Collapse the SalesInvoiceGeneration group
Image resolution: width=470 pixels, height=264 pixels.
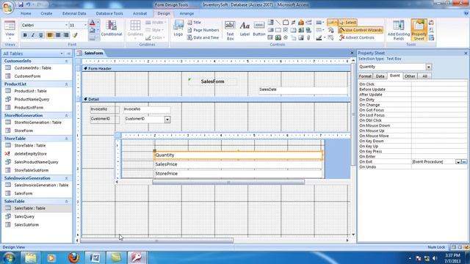pyautogui.click(x=66, y=178)
